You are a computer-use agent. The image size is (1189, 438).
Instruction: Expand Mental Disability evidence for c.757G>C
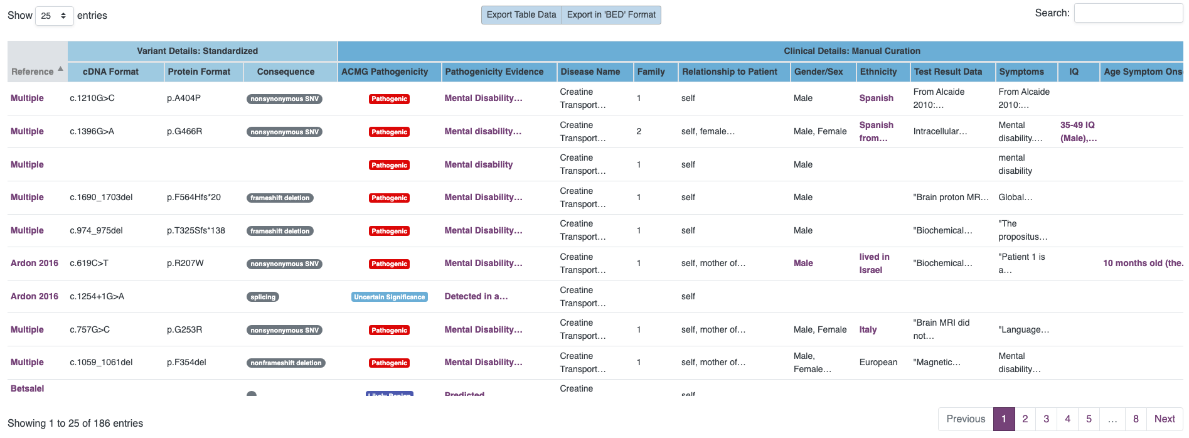[x=483, y=329]
